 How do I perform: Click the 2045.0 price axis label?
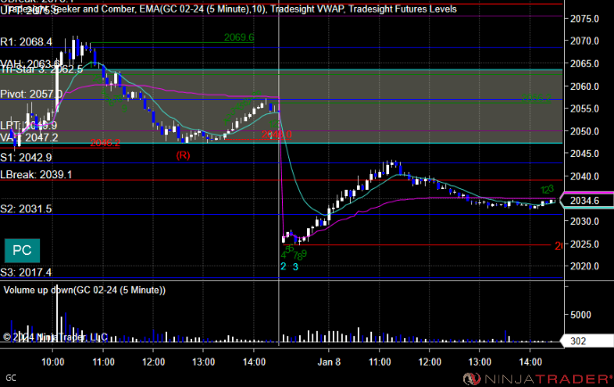pos(585,153)
